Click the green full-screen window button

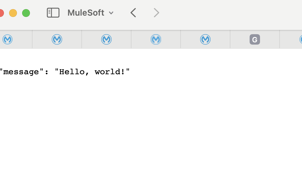(x=26, y=13)
